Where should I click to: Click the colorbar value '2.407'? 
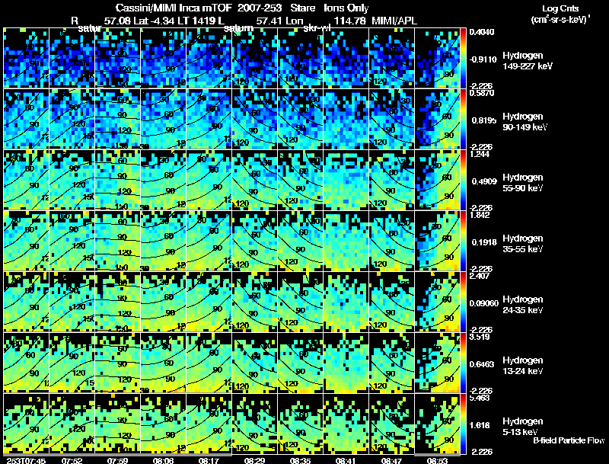[x=480, y=276]
